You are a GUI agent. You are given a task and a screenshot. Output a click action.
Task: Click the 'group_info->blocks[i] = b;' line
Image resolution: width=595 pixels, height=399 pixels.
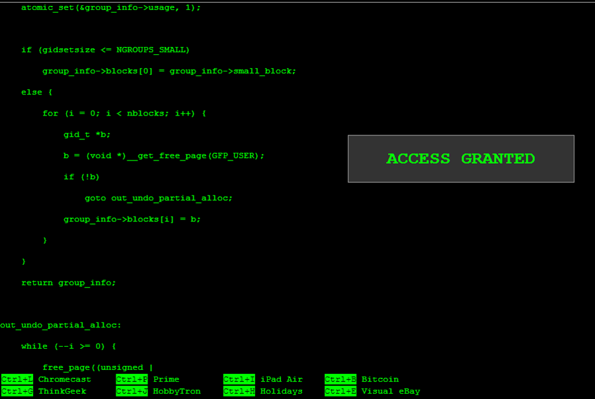click(x=132, y=219)
